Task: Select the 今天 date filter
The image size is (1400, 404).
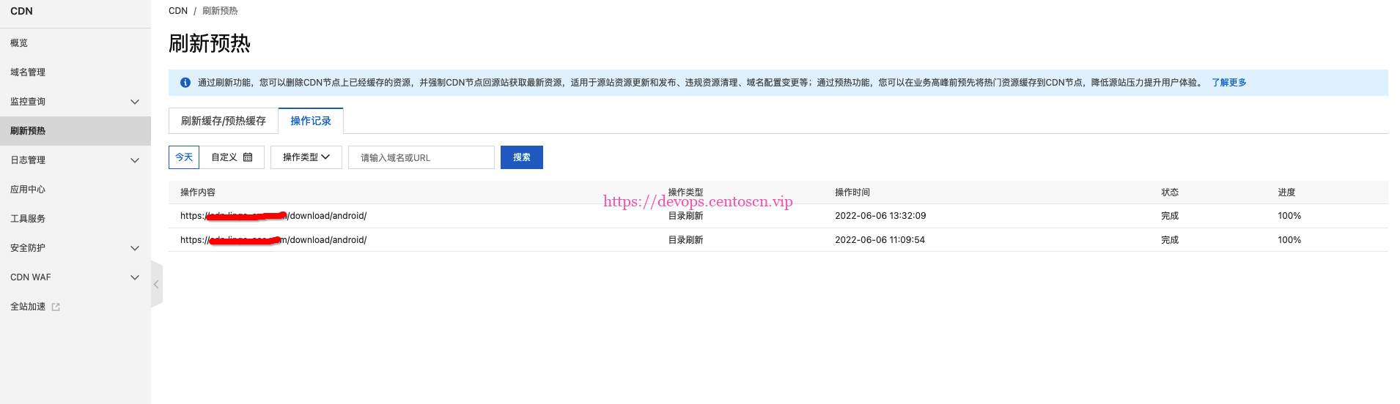Action: point(184,157)
